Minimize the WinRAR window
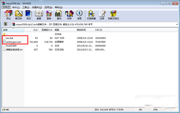This screenshot has height=113, width=180. (163, 3)
